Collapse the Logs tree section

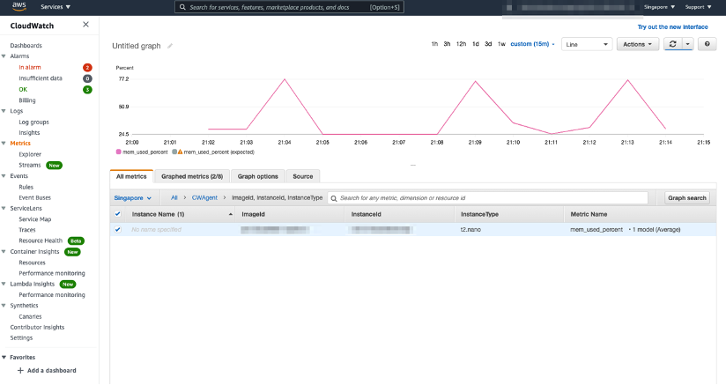point(4,111)
